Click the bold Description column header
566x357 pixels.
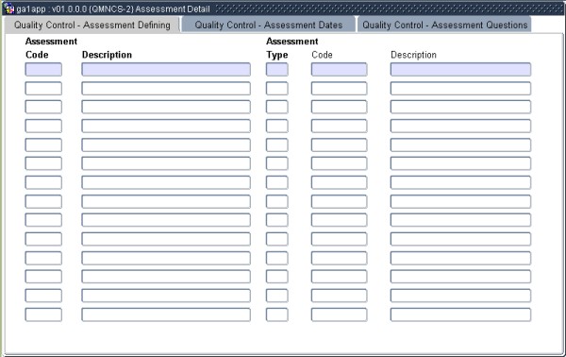pyautogui.click(x=107, y=55)
